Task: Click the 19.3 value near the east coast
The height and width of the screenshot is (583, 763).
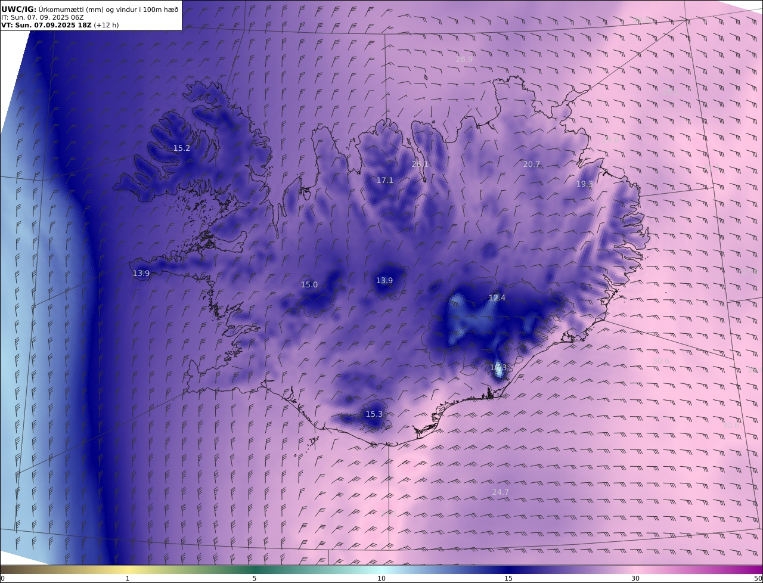Action: point(585,184)
